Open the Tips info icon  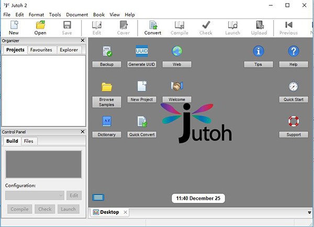[259, 51]
